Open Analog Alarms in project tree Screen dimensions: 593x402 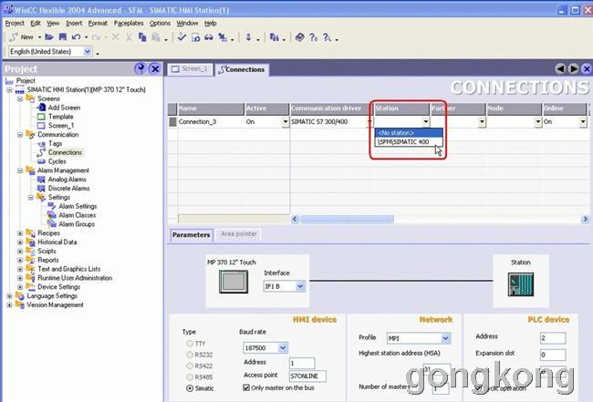[x=67, y=180]
